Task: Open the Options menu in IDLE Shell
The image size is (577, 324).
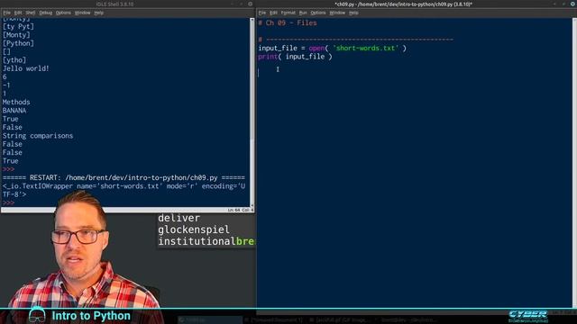Action: pos(63,13)
